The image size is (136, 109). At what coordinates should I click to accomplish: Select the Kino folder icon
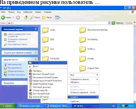45,49
